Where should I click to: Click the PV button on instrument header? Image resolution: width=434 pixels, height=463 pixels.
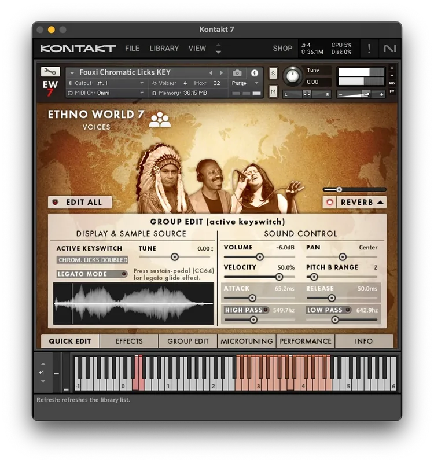(392, 91)
